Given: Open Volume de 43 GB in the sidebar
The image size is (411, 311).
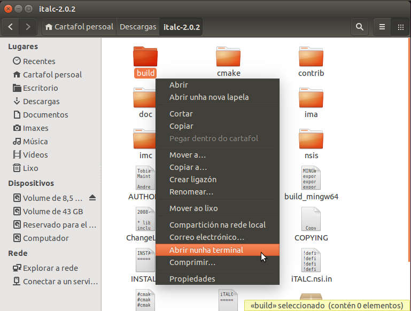Looking at the screenshot, I should click(x=48, y=212).
